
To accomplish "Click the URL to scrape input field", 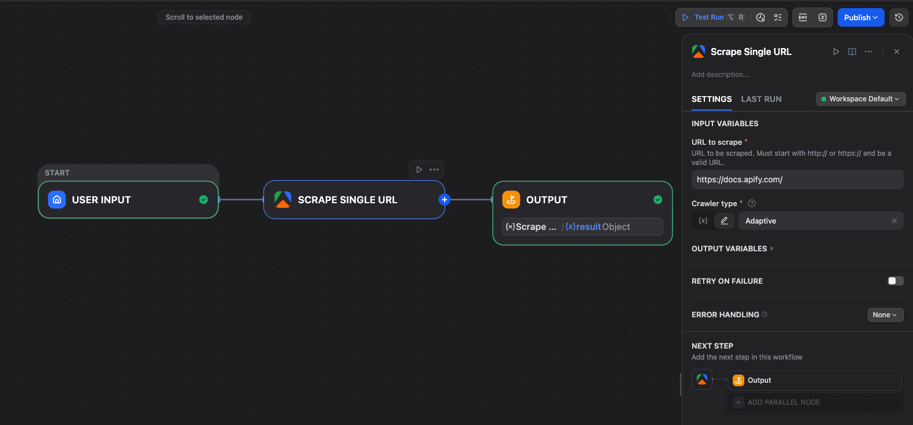I will pyautogui.click(x=797, y=179).
